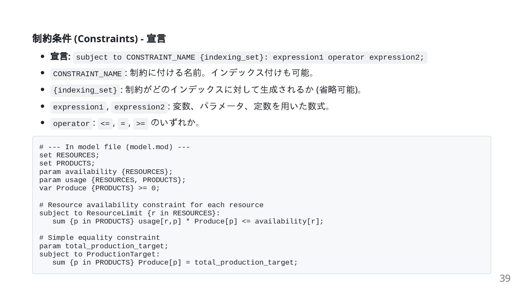
Task: Click the expression2 inline code label
Action: point(139,107)
